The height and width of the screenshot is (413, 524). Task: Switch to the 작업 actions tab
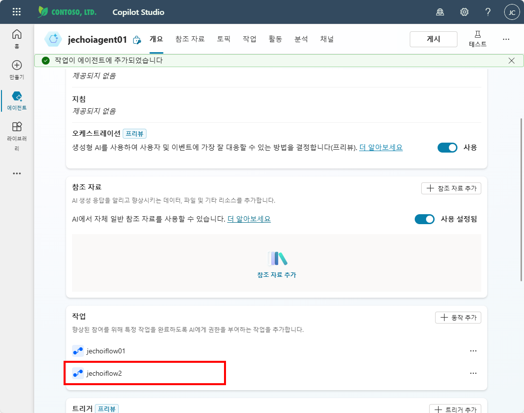(249, 39)
